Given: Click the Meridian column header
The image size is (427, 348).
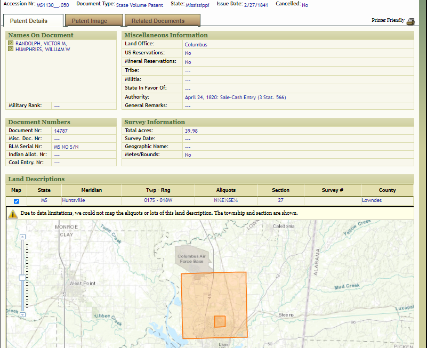Looking at the screenshot, I should 91,190.
